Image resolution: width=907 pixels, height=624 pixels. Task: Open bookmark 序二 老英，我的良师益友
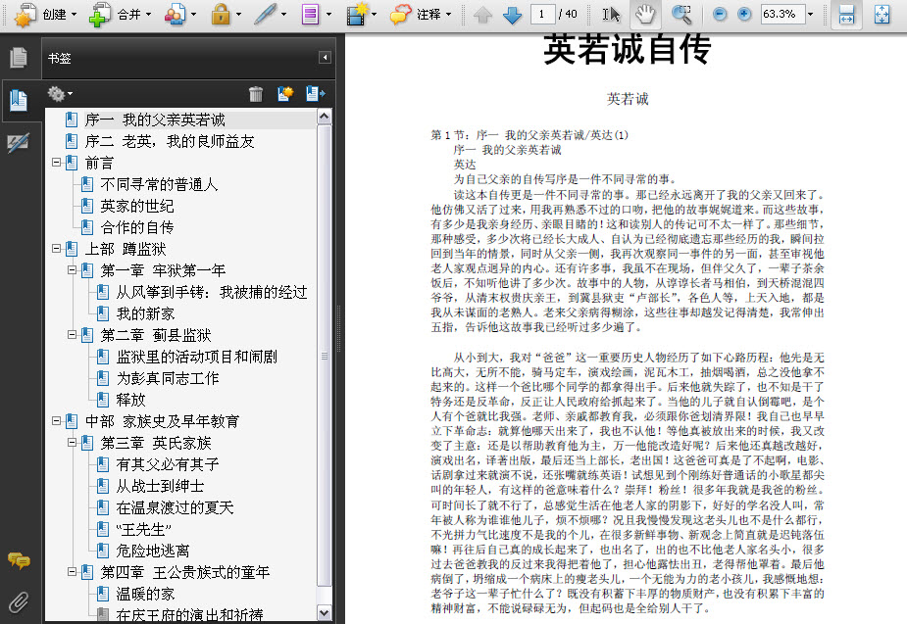pyautogui.click(x=170, y=141)
